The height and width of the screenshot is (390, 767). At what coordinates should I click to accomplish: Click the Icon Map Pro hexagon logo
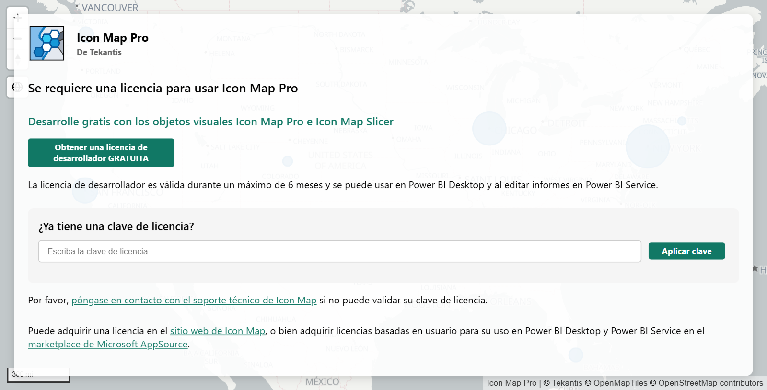coord(47,44)
